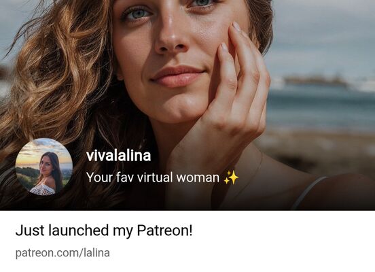Screen dimensions: 375x272
Task: Click the "Just launched my Patreon!" title
Action: (104, 231)
